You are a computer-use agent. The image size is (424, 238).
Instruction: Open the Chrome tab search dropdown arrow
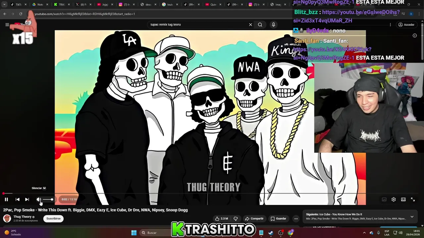click(x=4, y=4)
